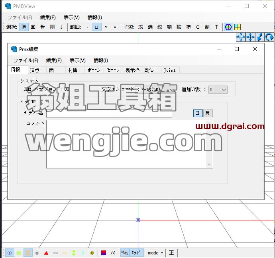This screenshot has height=258, width=275.
Task: Click the yellow four-pane grid icon
Action: click(x=238, y=27)
